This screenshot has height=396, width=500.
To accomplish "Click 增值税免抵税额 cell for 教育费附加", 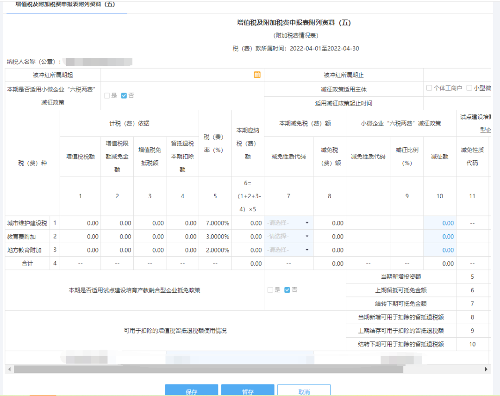I will (150, 237).
